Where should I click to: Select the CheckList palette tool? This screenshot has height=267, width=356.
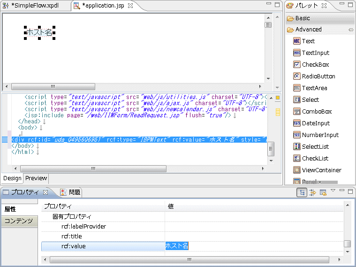pyautogui.click(x=314, y=159)
